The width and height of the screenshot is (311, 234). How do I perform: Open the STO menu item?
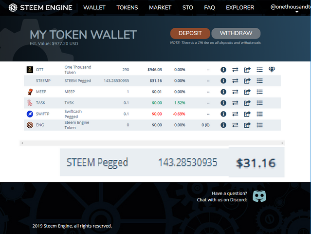click(x=188, y=7)
